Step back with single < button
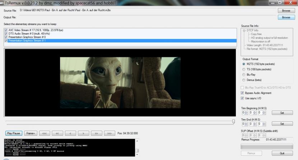The image size is (298, 160). (70, 133)
